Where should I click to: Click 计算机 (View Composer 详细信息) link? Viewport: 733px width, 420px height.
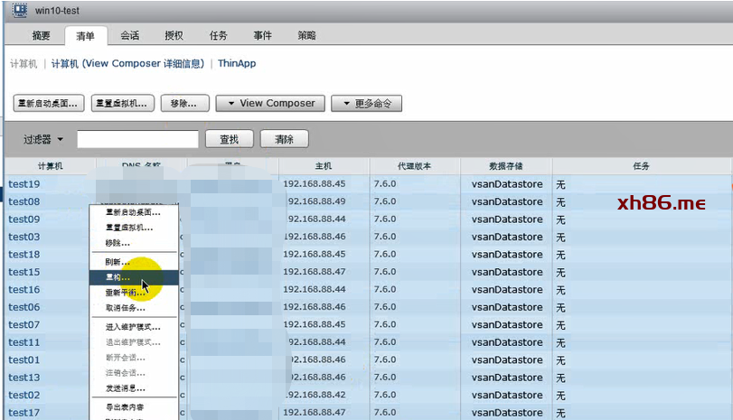tap(130, 64)
